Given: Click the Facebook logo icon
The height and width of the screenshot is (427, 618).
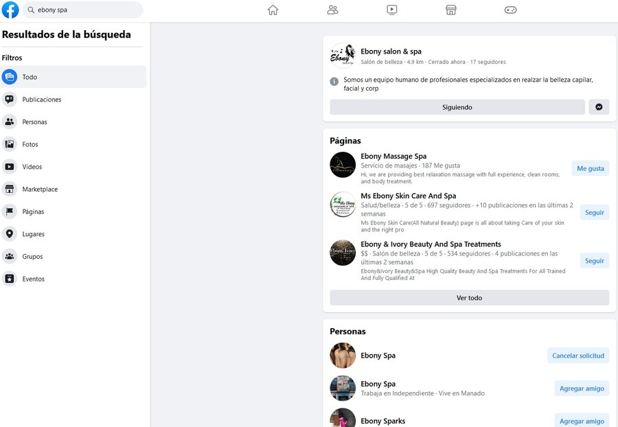Looking at the screenshot, I should point(10,10).
